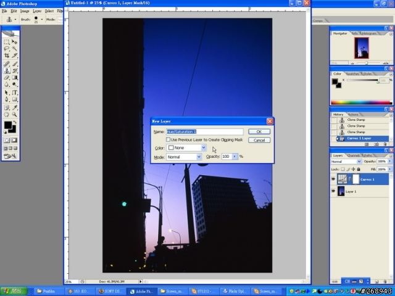
Task: Switch to the Channels tab
Action: click(x=354, y=155)
